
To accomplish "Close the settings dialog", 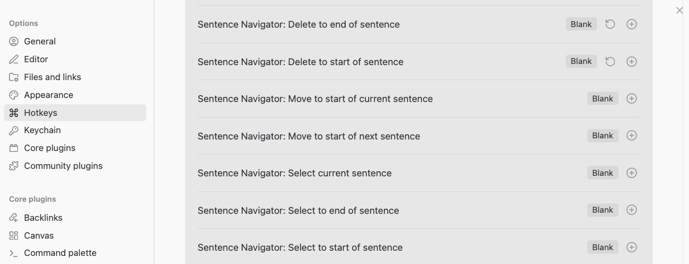I will coord(680,10).
